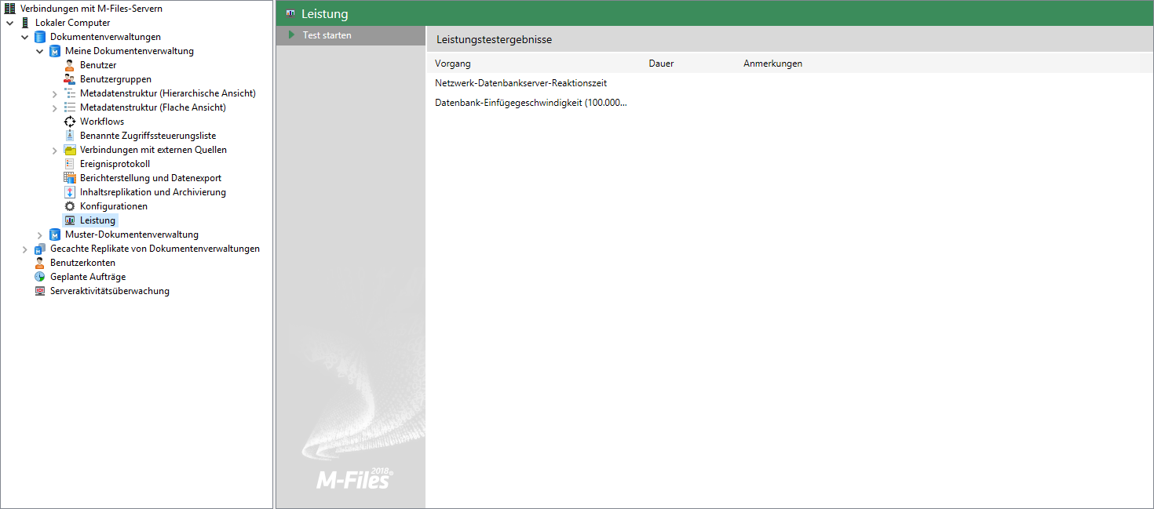Sort results by Vorgang column header
Viewport: 1154px width, 509px height.
[453, 64]
